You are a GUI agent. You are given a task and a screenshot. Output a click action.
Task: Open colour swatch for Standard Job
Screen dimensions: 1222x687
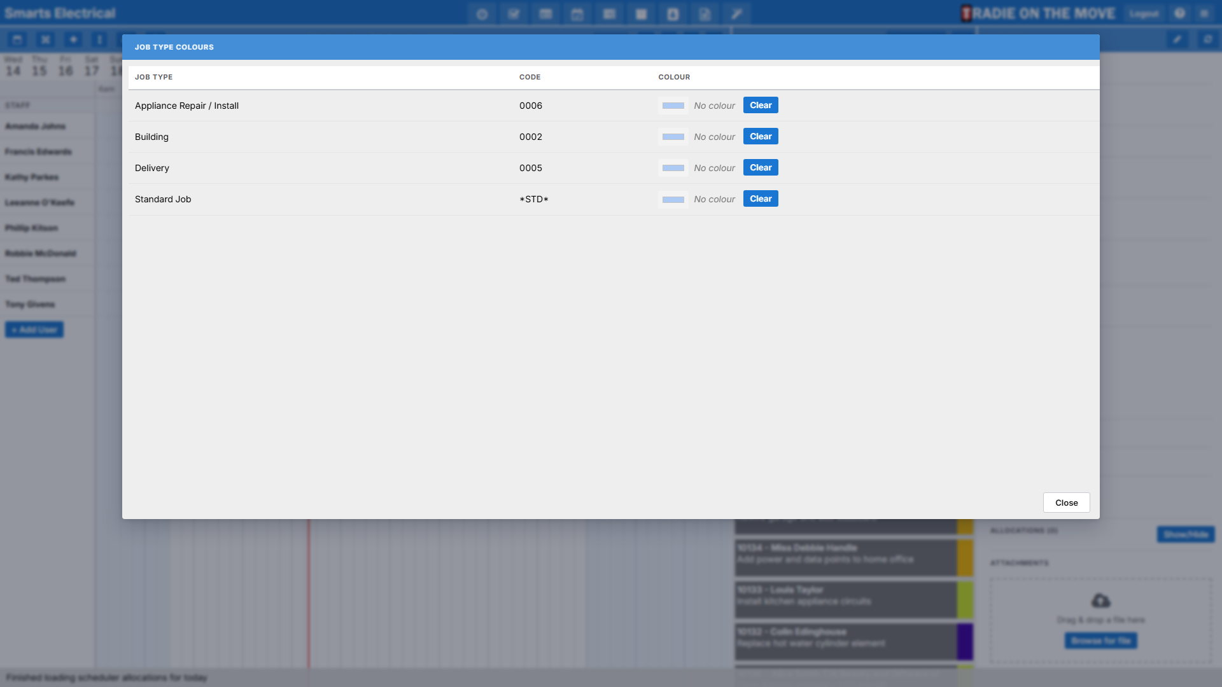(673, 199)
